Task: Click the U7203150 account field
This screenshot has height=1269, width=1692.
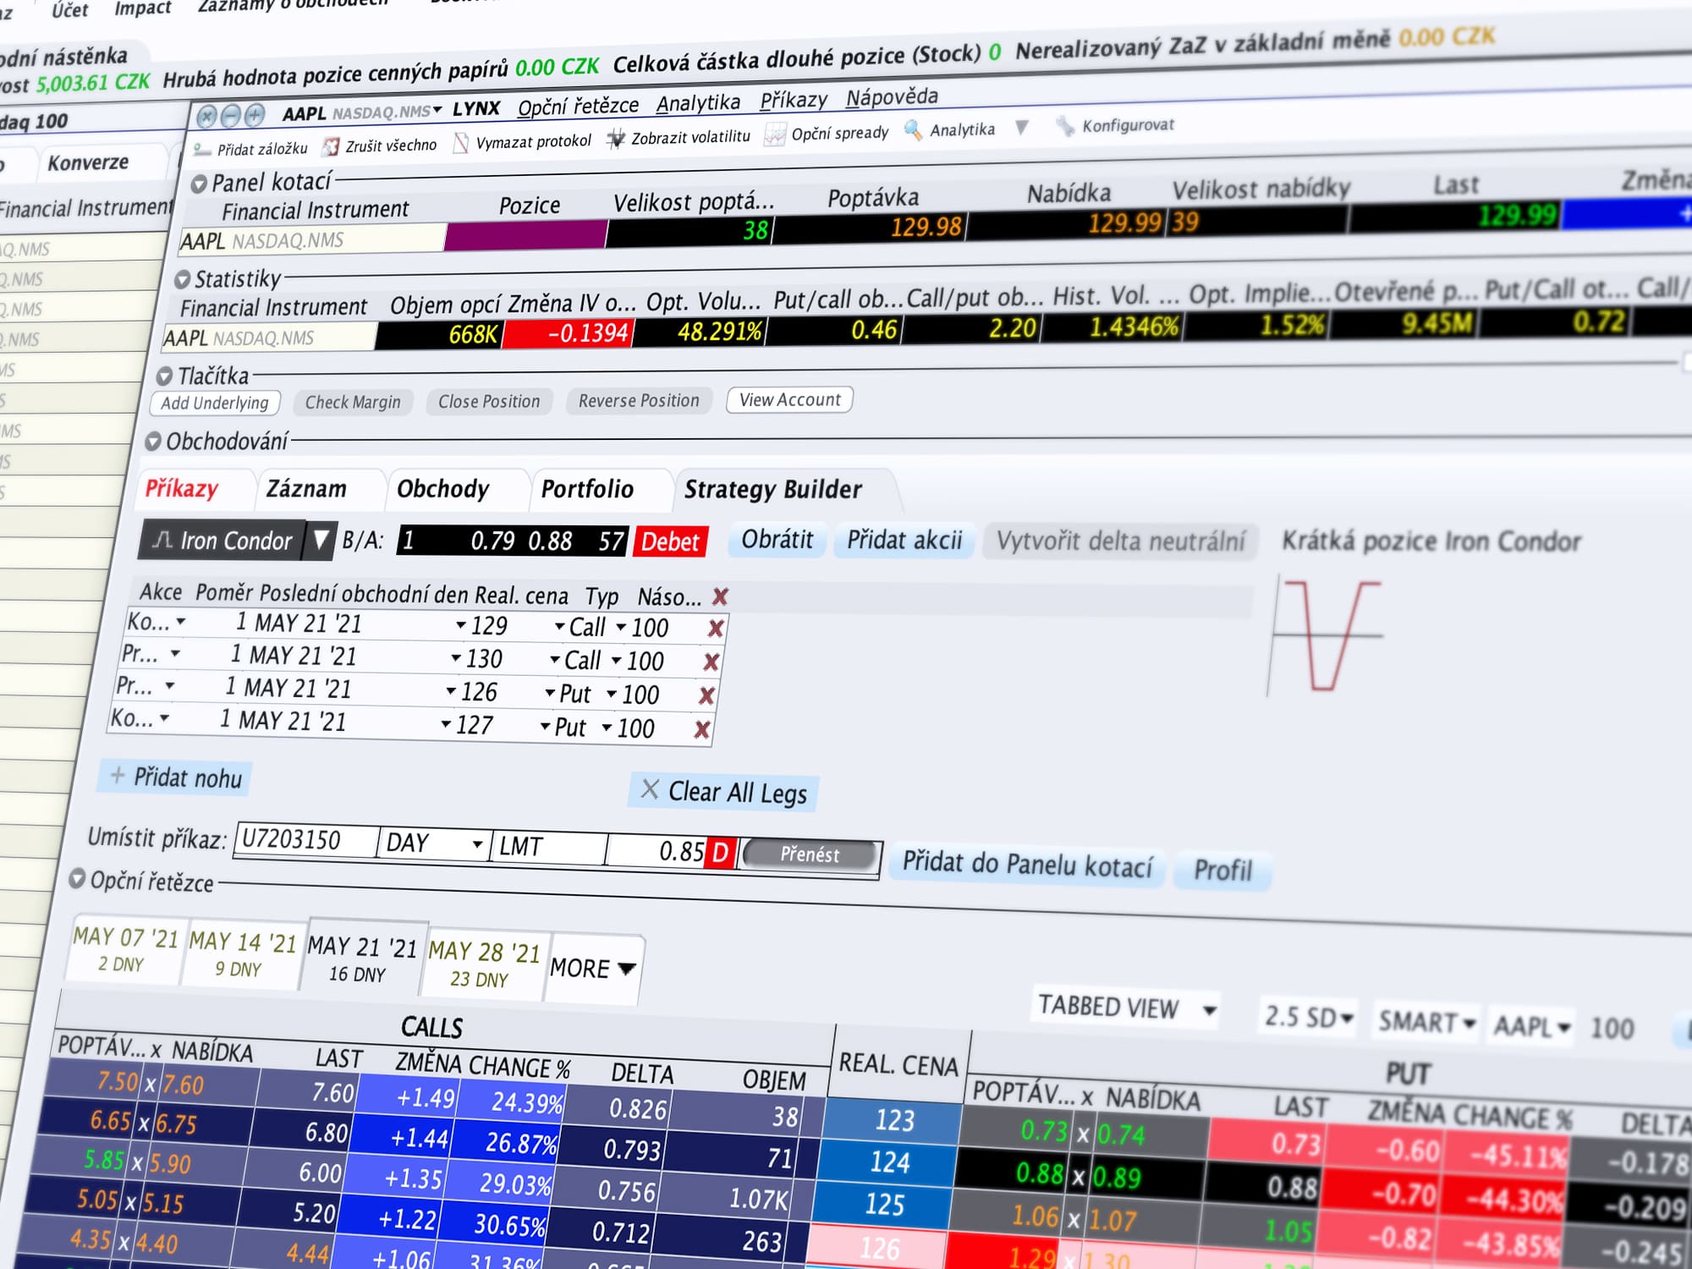Action: click(306, 839)
